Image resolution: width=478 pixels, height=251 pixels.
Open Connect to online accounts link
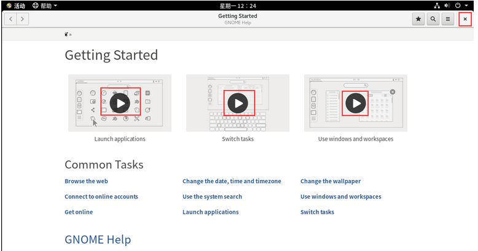click(x=101, y=197)
